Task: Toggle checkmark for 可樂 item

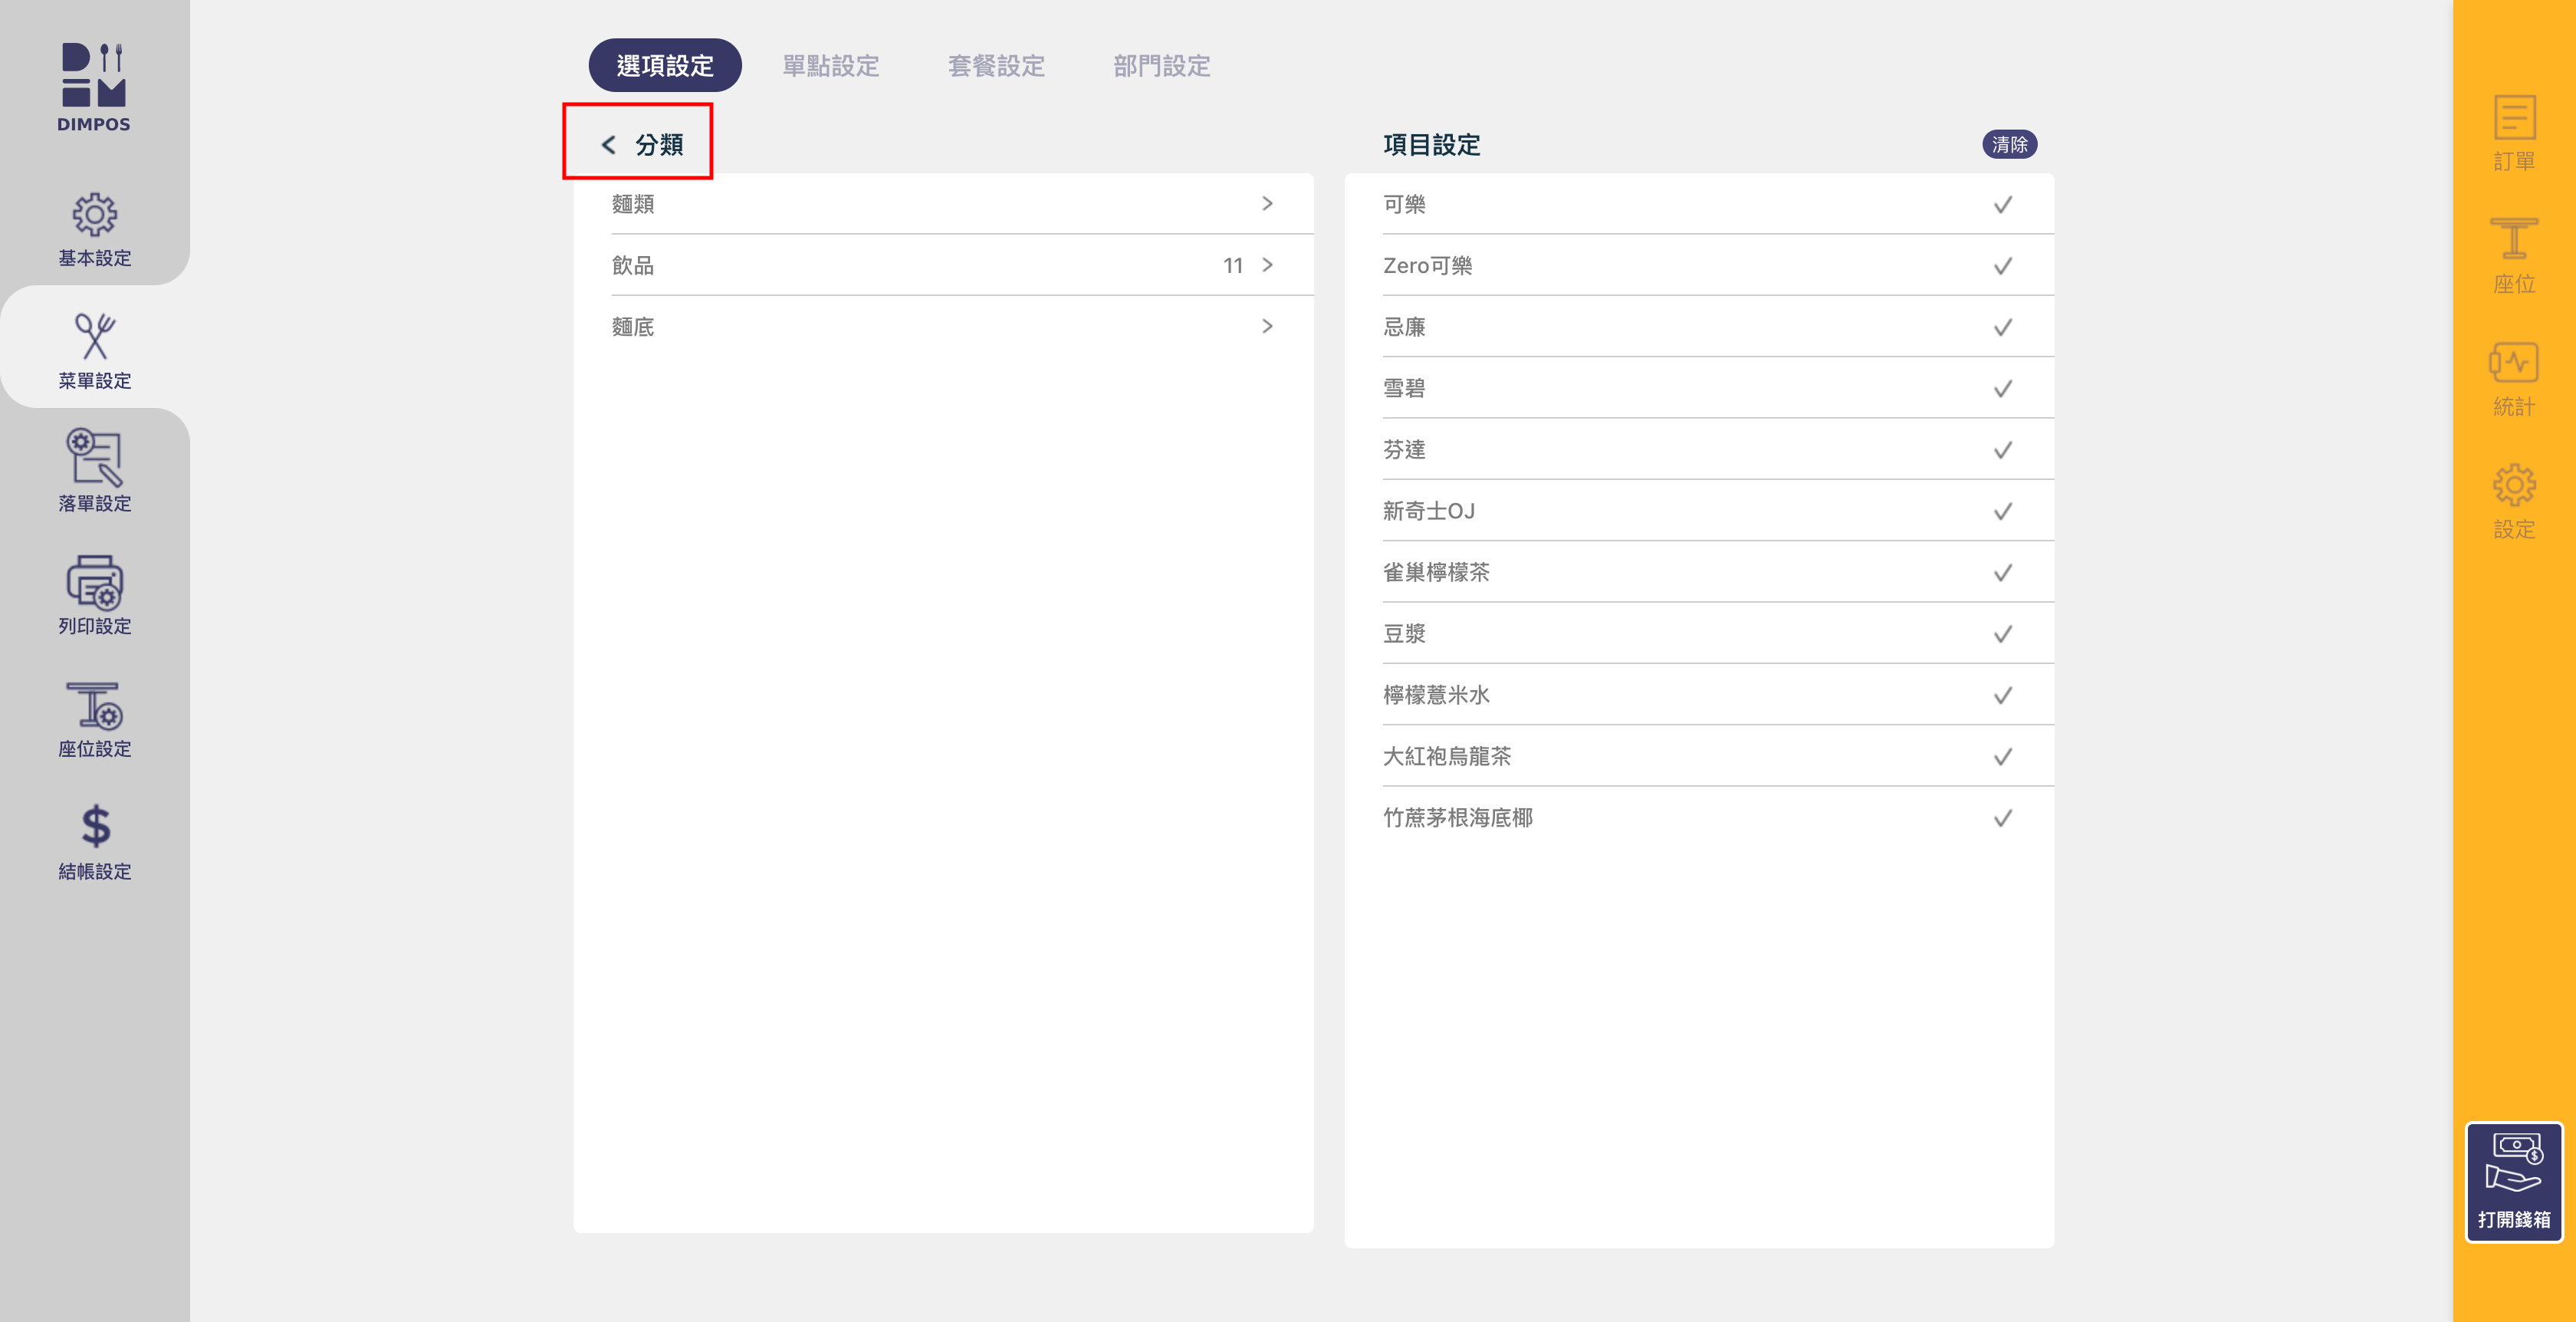Action: coord(2002,205)
